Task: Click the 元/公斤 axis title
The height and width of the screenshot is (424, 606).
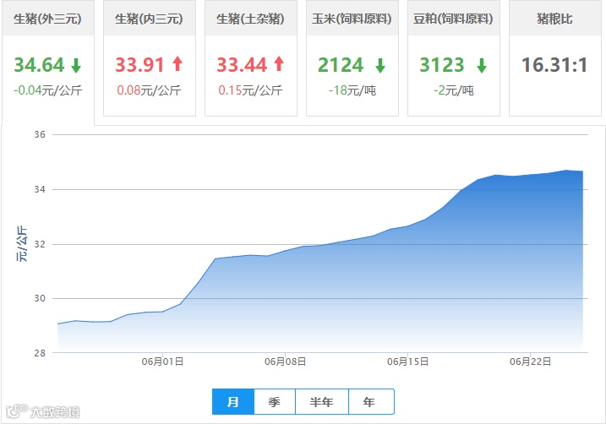Action: click(22, 243)
